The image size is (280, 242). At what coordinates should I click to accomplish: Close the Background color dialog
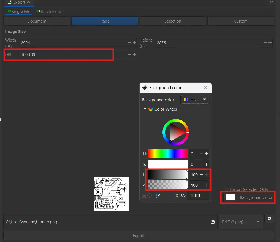coord(206,87)
